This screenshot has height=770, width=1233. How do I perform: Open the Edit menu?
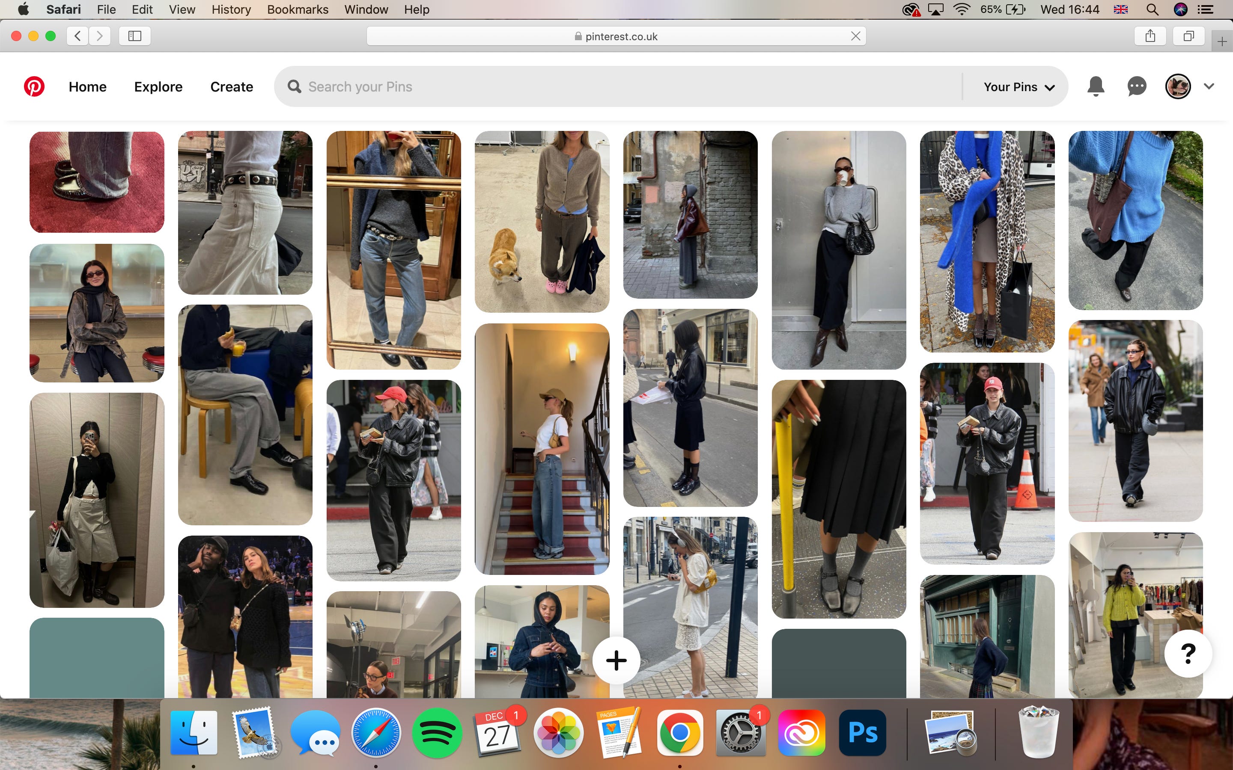point(142,9)
